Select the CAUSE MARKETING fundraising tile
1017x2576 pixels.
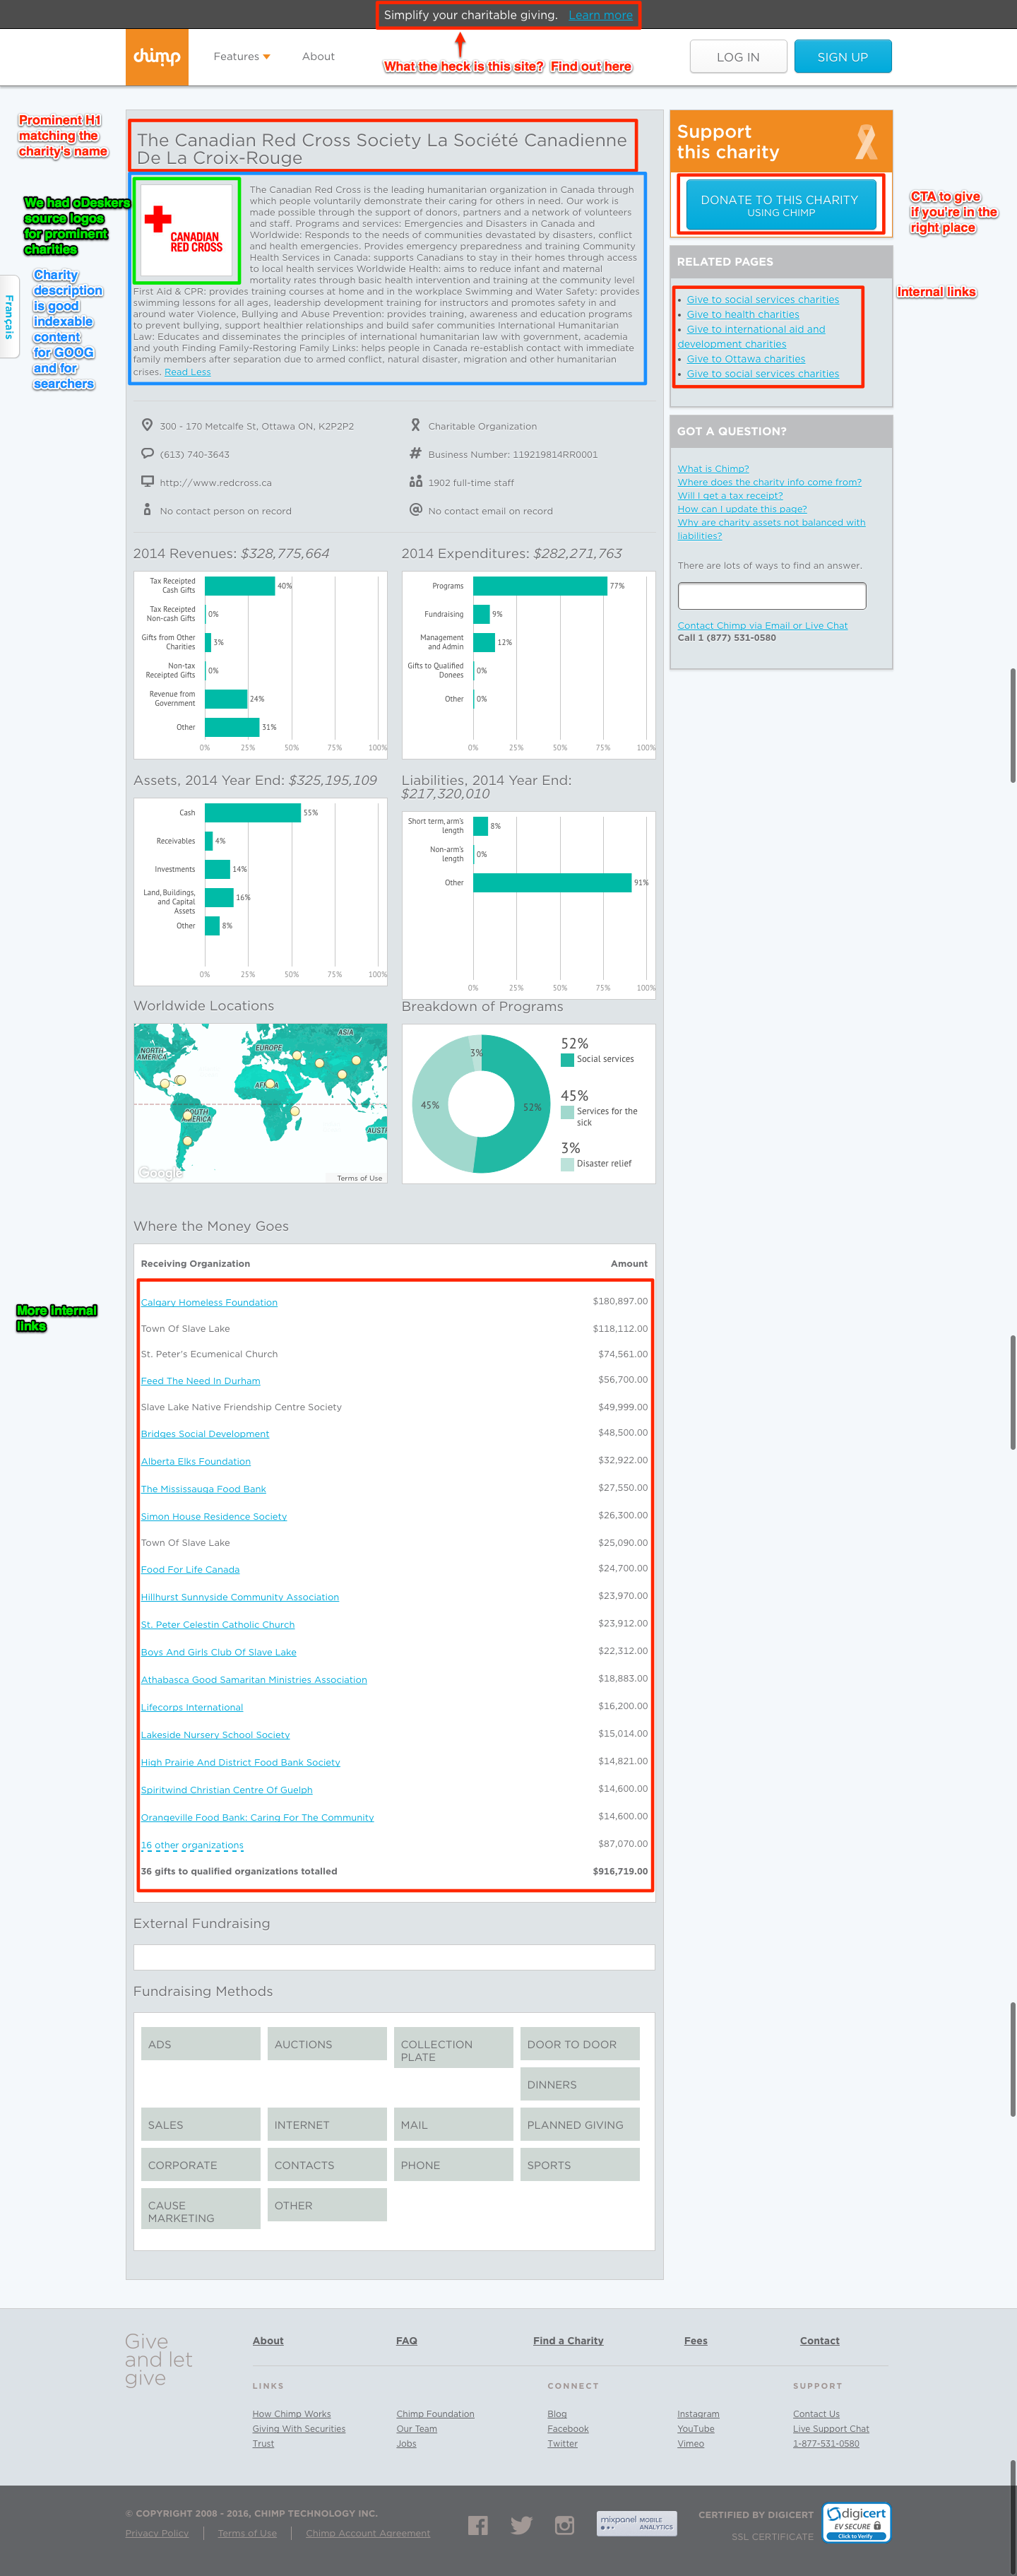(x=200, y=2208)
